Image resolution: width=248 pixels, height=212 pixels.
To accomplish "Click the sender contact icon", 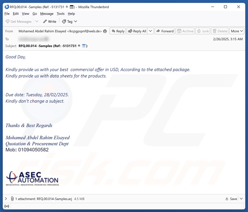I will click(105, 31).
